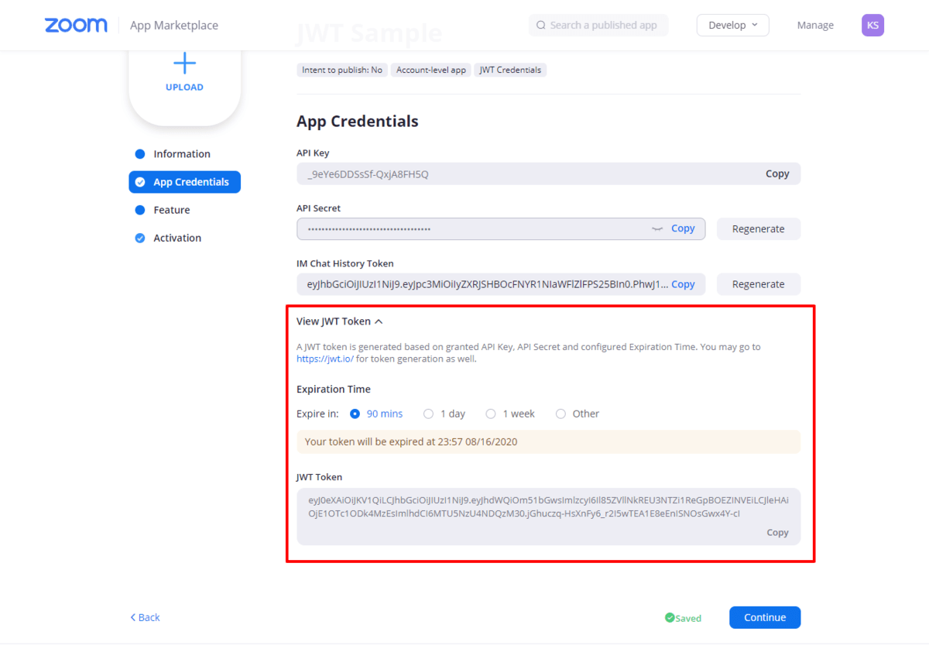The height and width of the screenshot is (649, 929).
Task: Open the https://jwt.io/ link
Action: click(x=325, y=359)
